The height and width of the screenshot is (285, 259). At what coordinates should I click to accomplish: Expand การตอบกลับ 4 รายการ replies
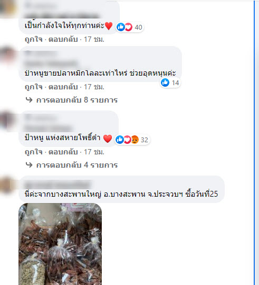point(77,165)
